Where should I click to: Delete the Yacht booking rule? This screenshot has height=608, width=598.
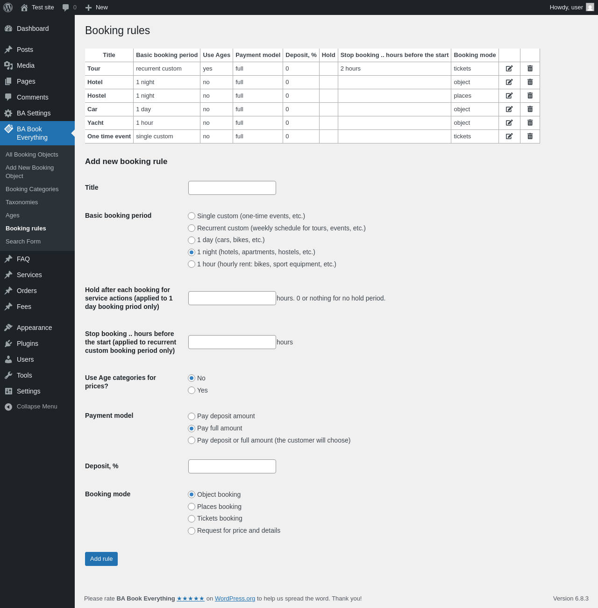pos(530,123)
